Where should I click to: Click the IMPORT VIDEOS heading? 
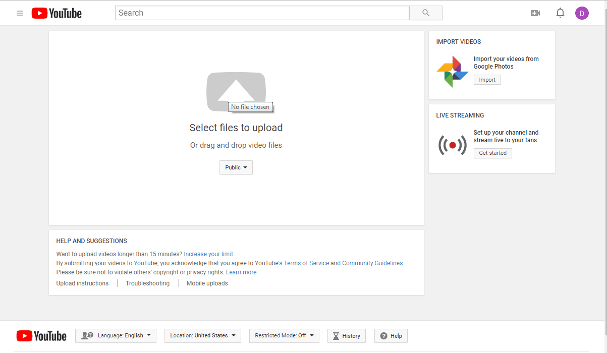[459, 42]
